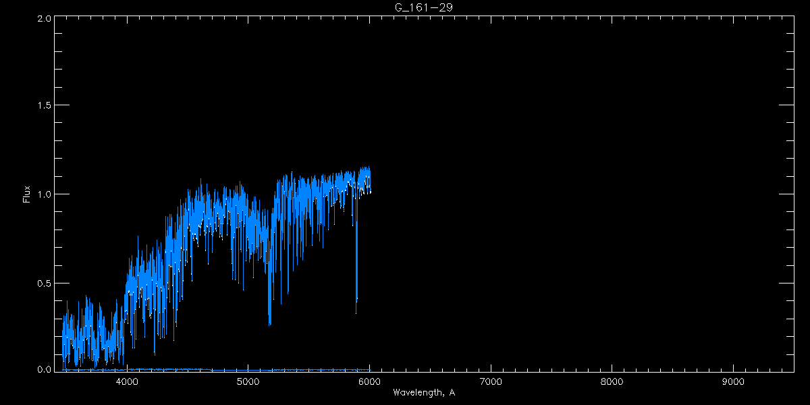Click the 1.0 flux tick label
The width and height of the screenshot is (810, 405).
(x=44, y=194)
